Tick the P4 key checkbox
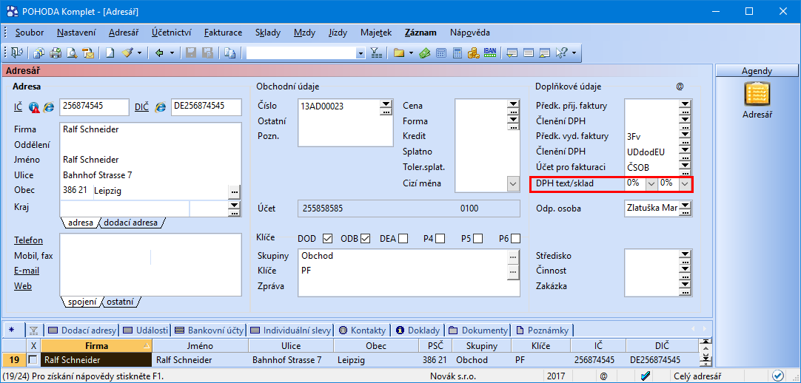Viewport: 801px width, 383px height. (x=440, y=238)
